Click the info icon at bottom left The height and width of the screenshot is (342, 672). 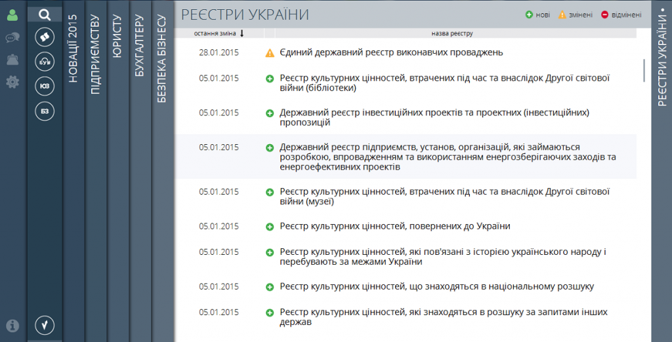coord(12,326)
